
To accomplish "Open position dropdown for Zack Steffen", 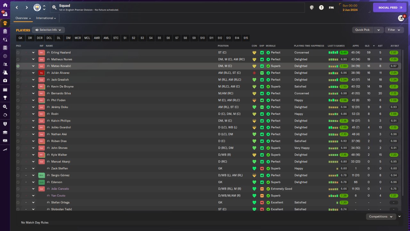I will pyautogui.click(x=33, y=168).
